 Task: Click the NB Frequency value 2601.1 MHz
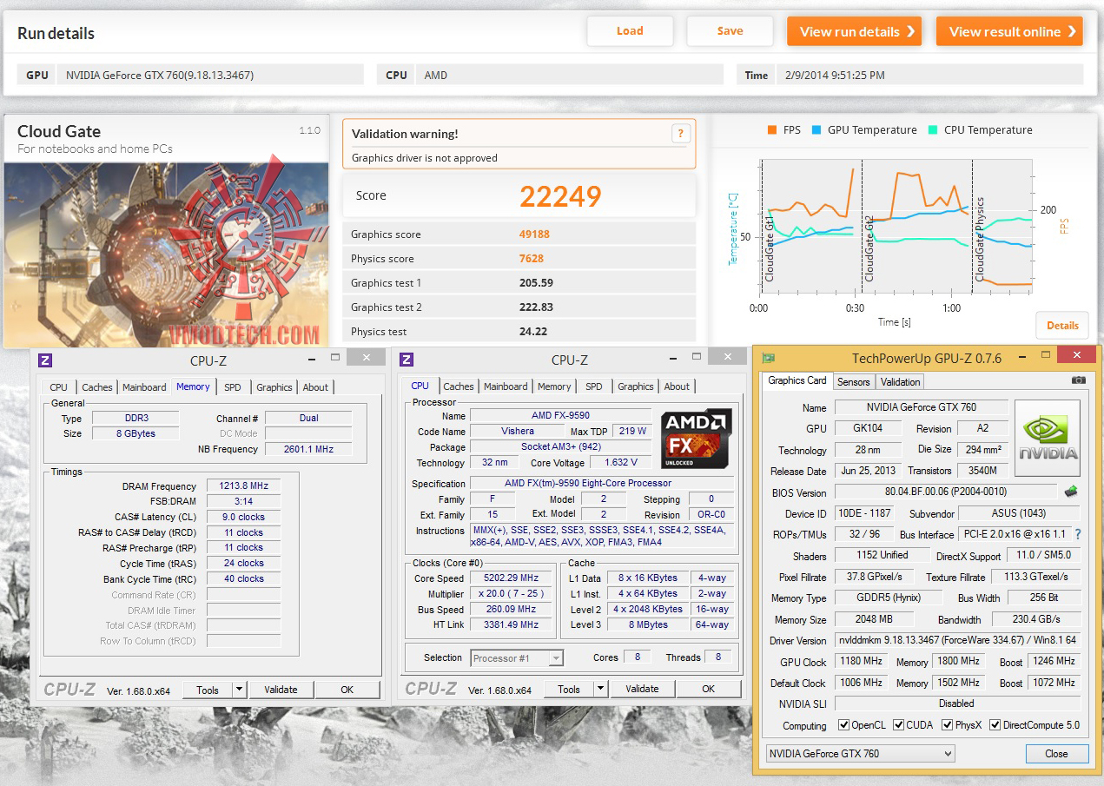coord(308,449)
